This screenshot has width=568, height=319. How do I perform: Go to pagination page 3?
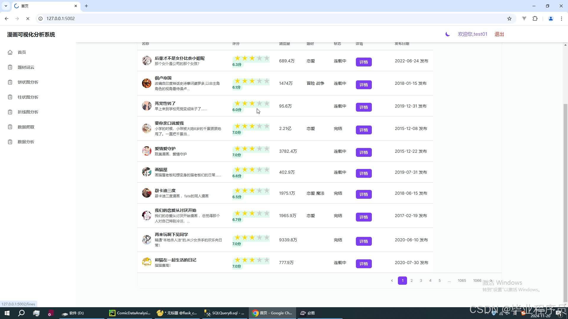click(421, 281)
